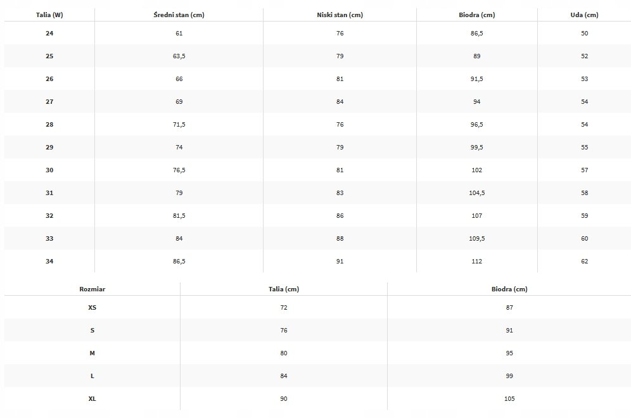Click the M size row label
Screen dimensions: 631x418
(92, 353)
